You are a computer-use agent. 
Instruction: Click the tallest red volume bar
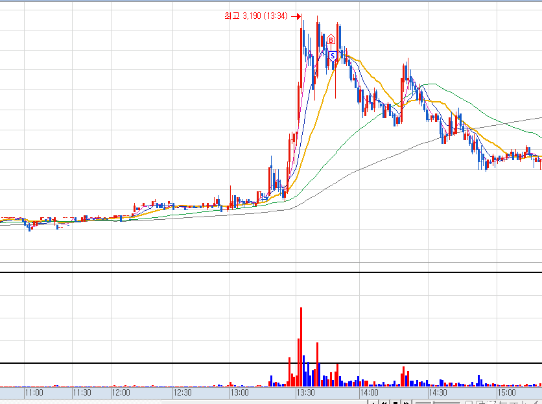coord(301,346)
